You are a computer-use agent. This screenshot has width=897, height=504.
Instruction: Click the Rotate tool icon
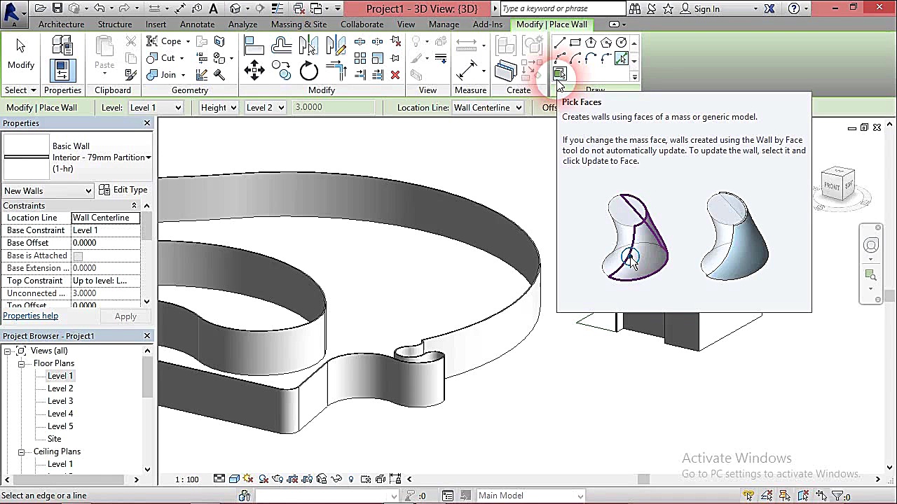coord(308,71)
